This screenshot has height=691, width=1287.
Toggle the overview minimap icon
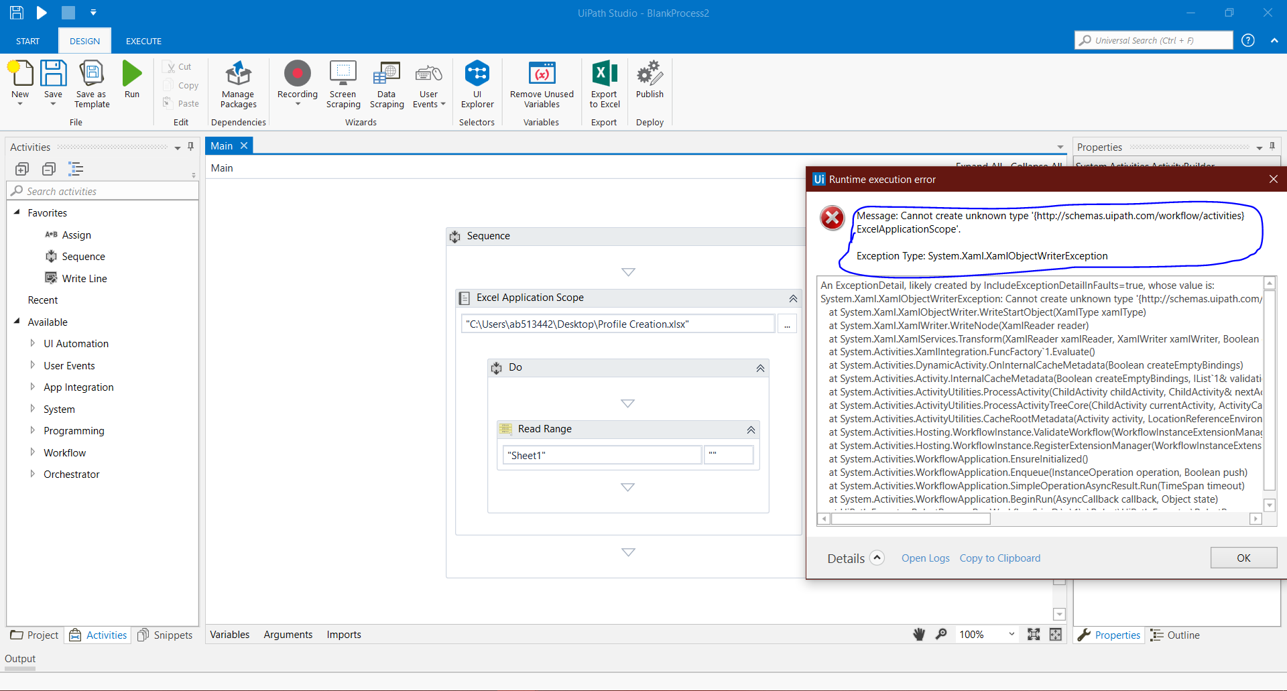(1056, 634)
